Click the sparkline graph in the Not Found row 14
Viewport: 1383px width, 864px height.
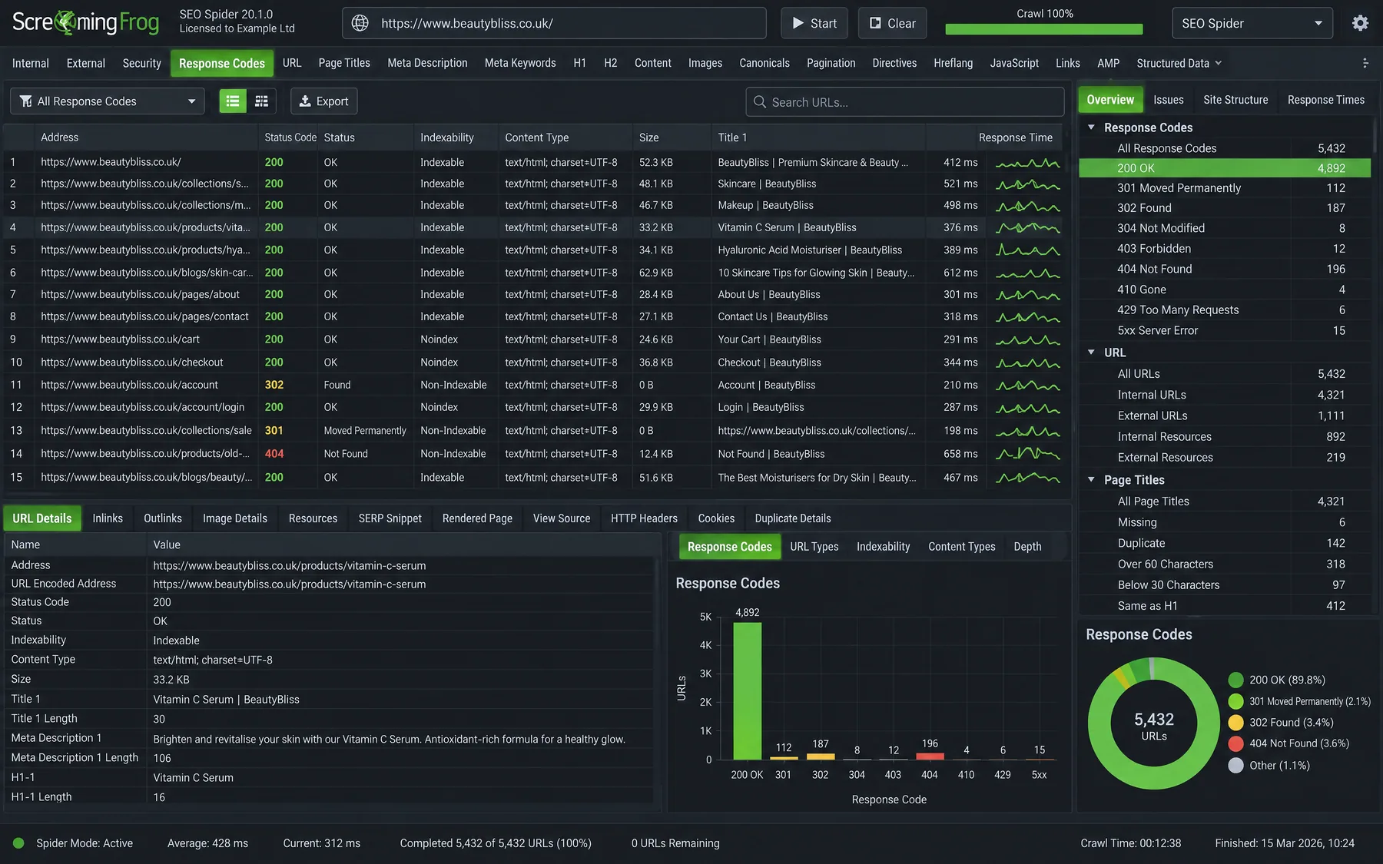(1028, 454)
